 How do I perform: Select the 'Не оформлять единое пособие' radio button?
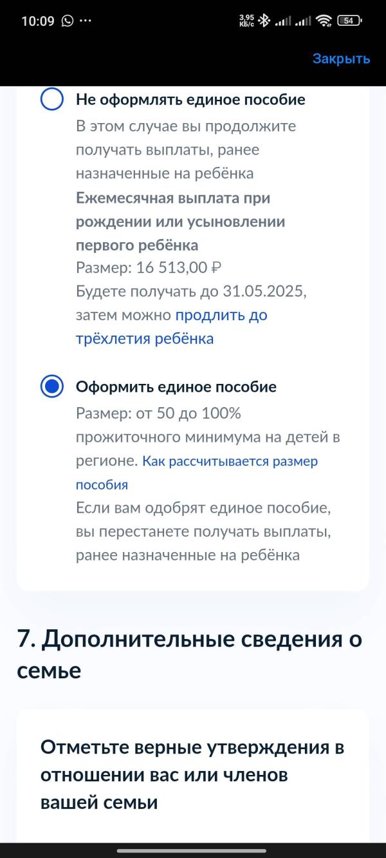[51, 100]
